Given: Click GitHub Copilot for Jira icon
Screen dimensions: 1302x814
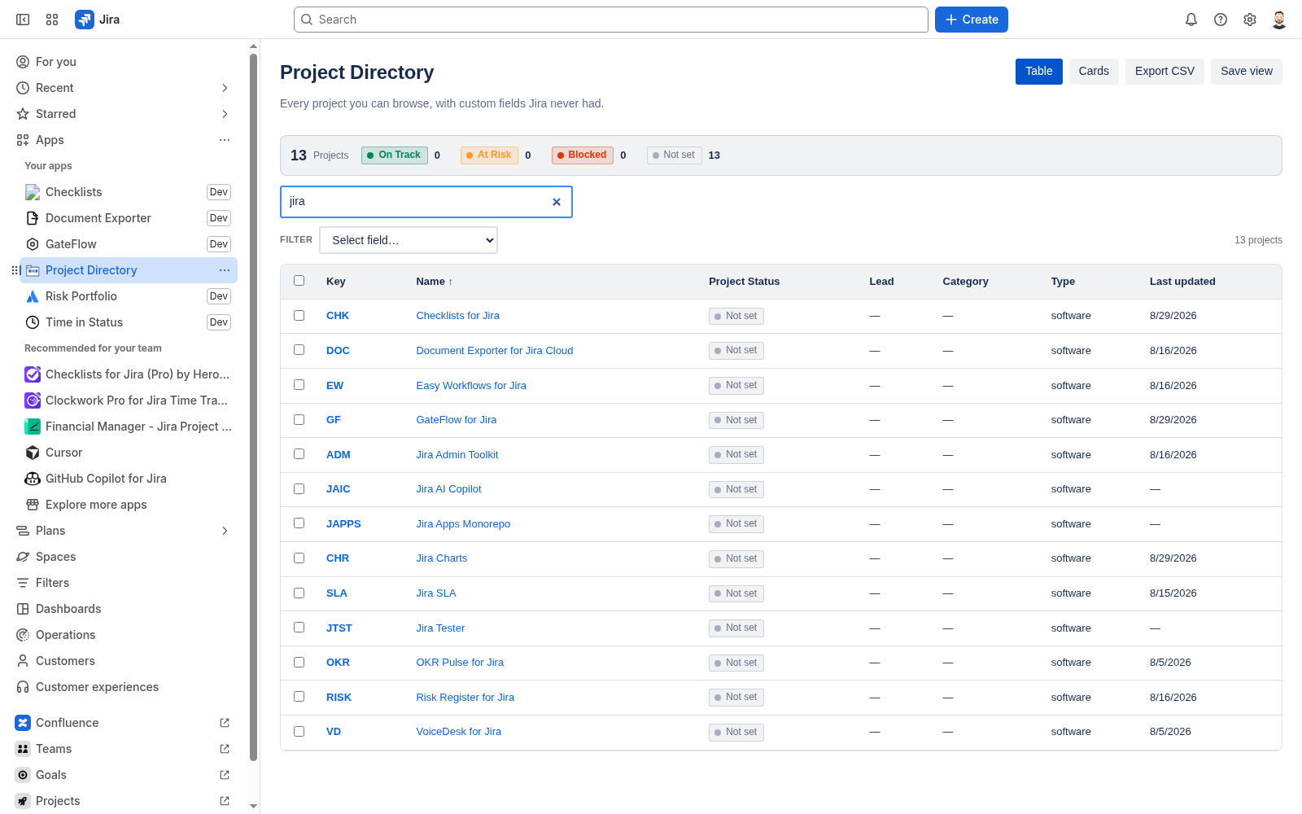Looking at the screenshot, I should click(33, 479).
